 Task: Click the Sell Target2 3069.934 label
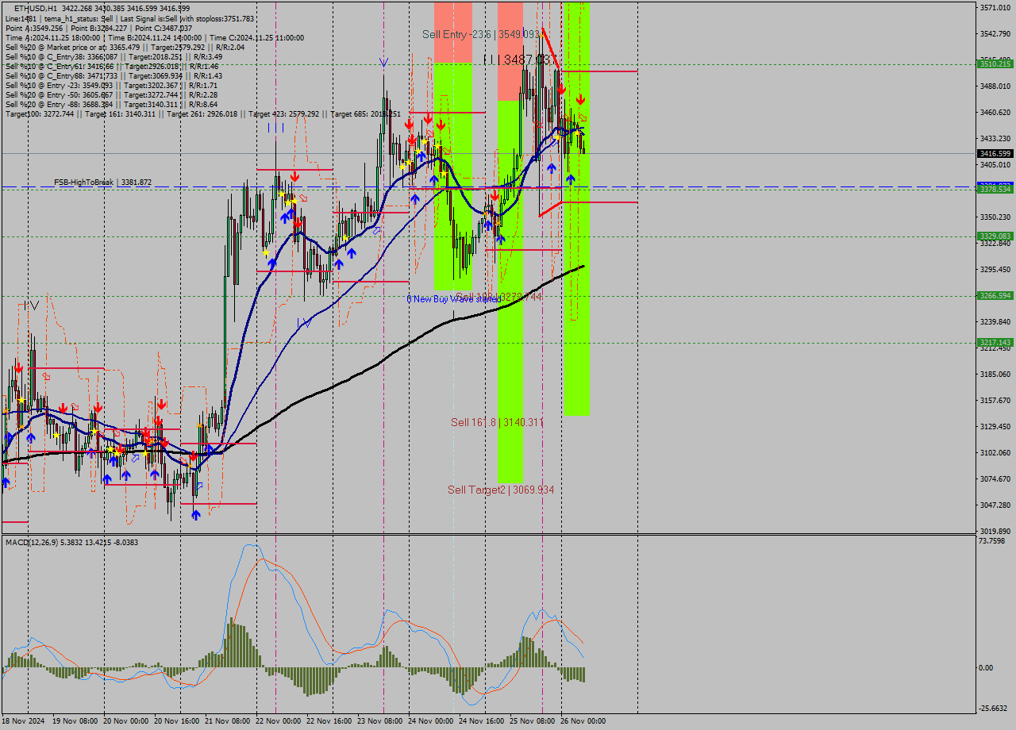pos(500,490)
